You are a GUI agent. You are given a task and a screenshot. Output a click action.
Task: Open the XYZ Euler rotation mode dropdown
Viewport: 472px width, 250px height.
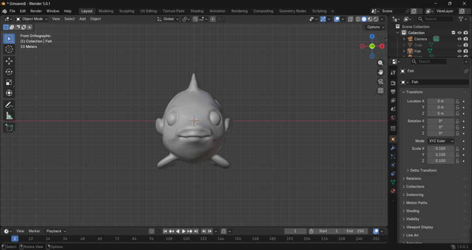point(441,141)
